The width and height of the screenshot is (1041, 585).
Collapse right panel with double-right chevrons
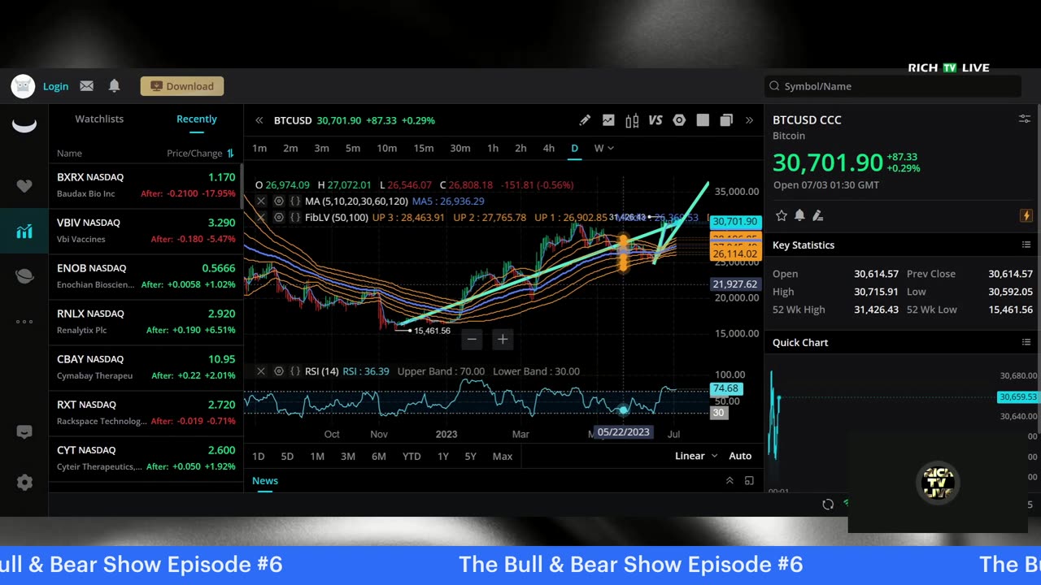pyautogui.click(x=749, y=120)
